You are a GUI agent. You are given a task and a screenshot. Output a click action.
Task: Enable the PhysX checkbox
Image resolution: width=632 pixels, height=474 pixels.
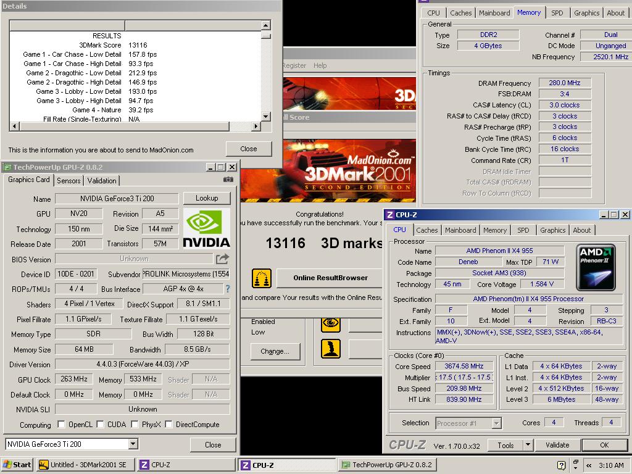135,425
